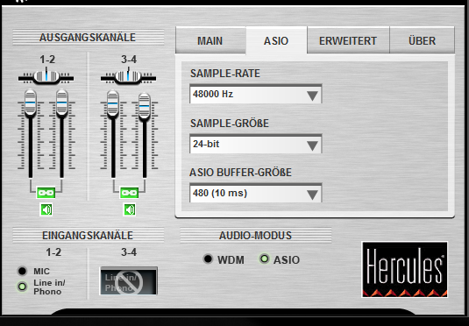Click the left volume fader of outputs 1-2
469x326 pixels.
[x=30, y=103]
